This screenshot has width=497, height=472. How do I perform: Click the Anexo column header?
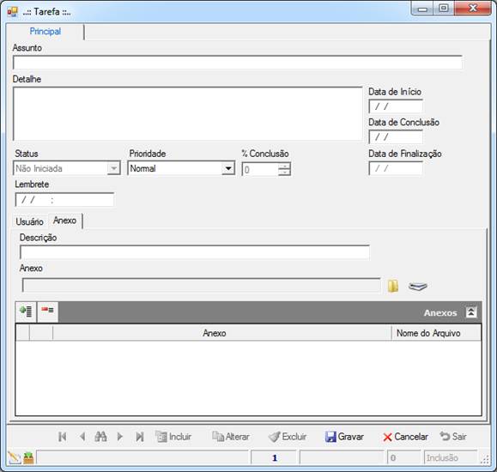coord(222,333)
